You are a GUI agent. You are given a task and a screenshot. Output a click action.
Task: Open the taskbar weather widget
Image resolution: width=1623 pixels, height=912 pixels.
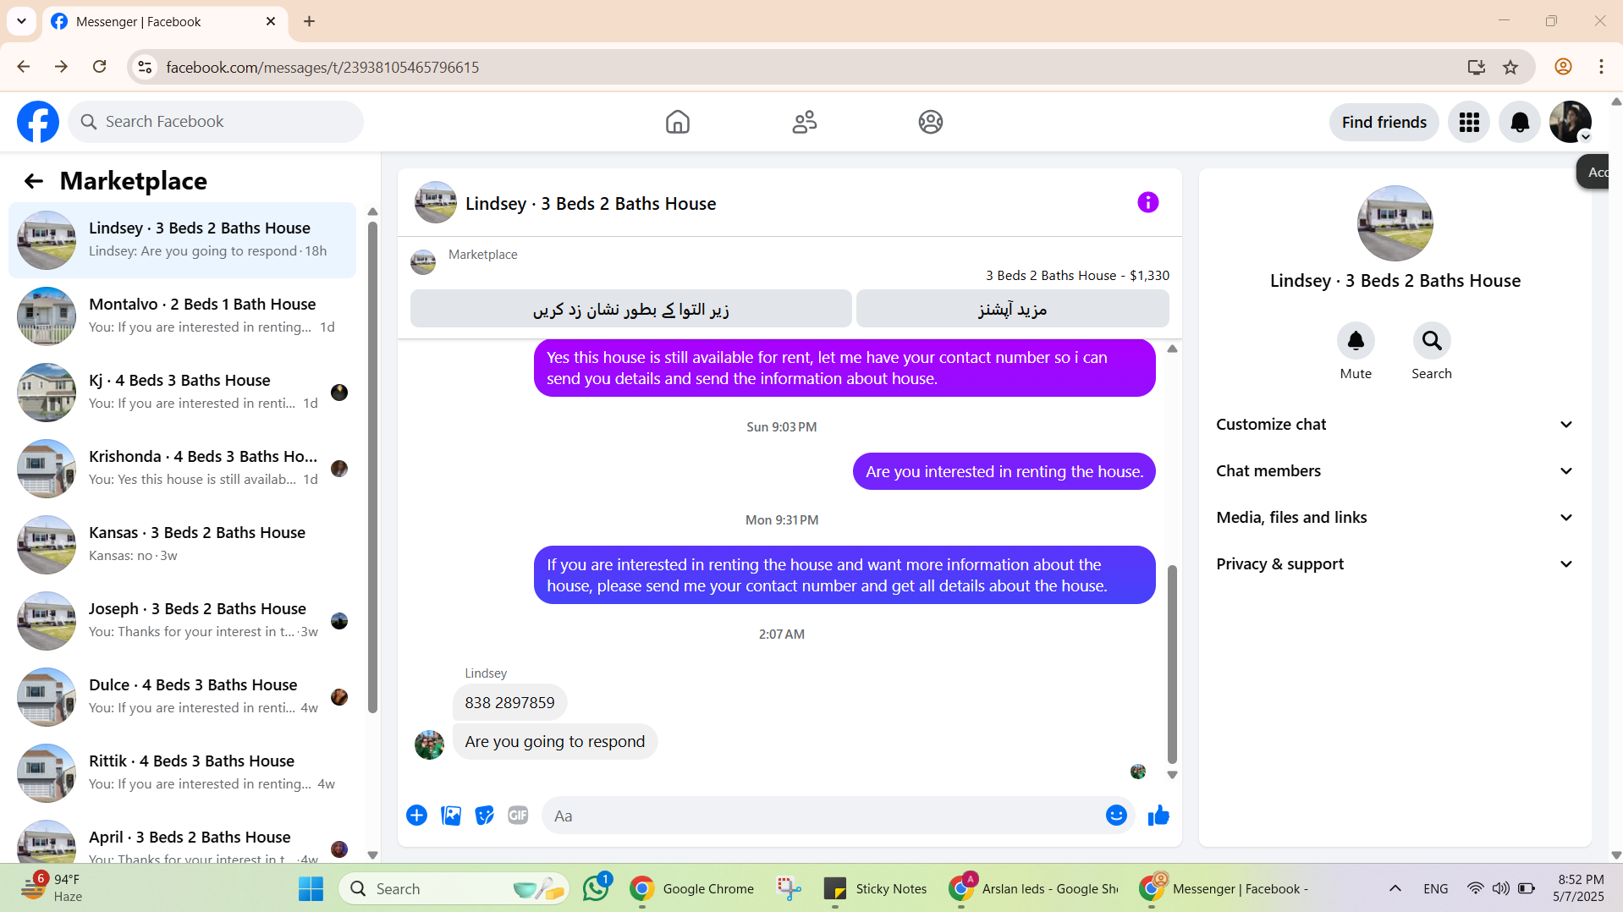point(52,888)
